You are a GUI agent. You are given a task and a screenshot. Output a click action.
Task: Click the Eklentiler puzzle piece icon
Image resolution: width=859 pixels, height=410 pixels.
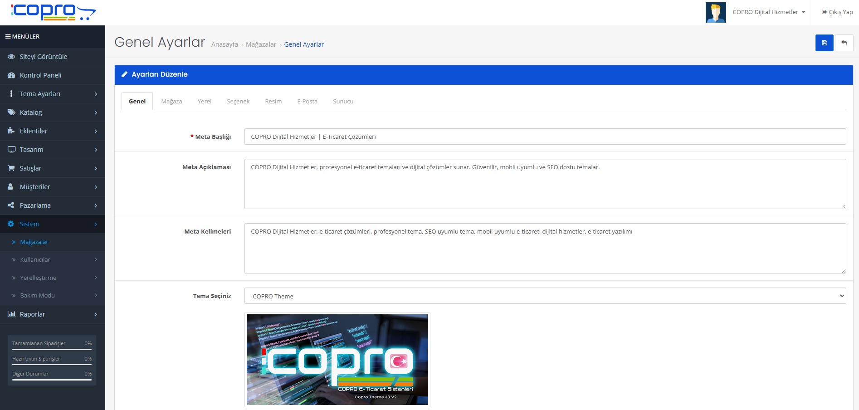(x=11, y=131)
